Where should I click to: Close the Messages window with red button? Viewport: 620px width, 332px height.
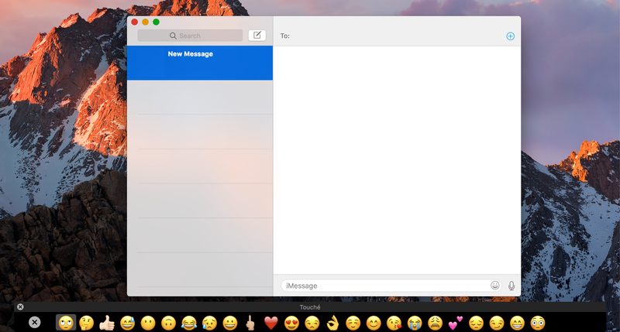[x=134, y=22]
